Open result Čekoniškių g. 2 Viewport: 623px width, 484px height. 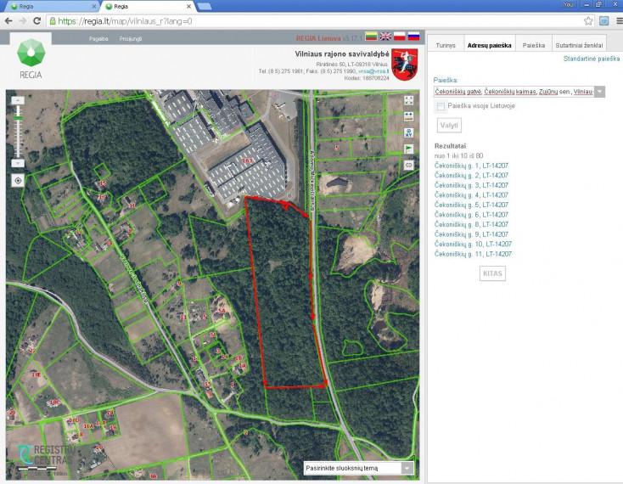pyautogui.click(x=471, y=175)
